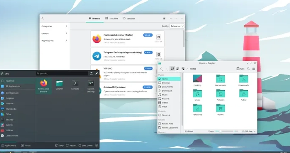Click the trash icon beside Telegram Desktop
The width and height of the screenshot is (290, 153).
158,54
